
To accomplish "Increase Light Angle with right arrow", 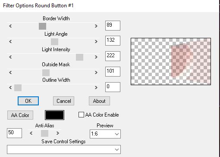I will pos(96,42).
